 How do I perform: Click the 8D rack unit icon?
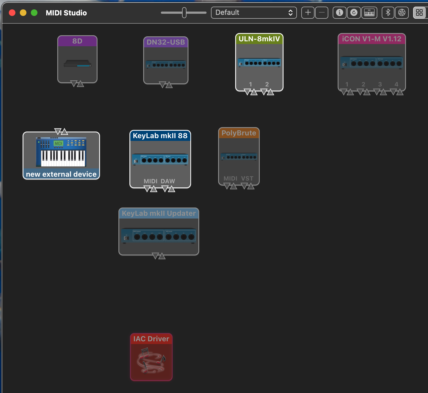pos(77,64)
